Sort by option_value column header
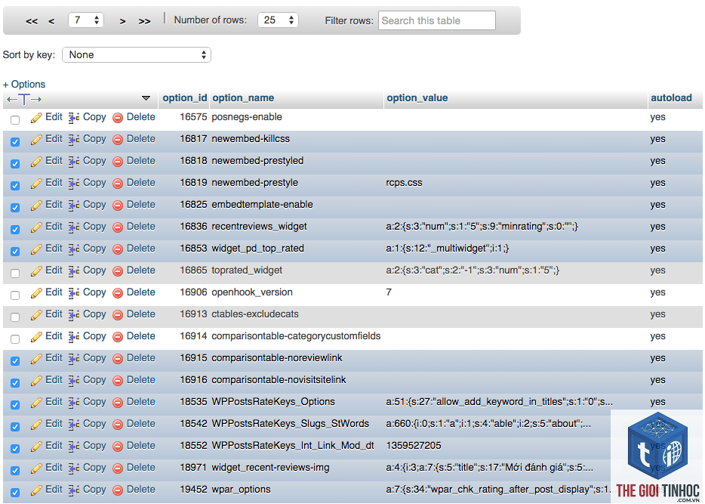The image size is (705, 504). pos(417,98)
